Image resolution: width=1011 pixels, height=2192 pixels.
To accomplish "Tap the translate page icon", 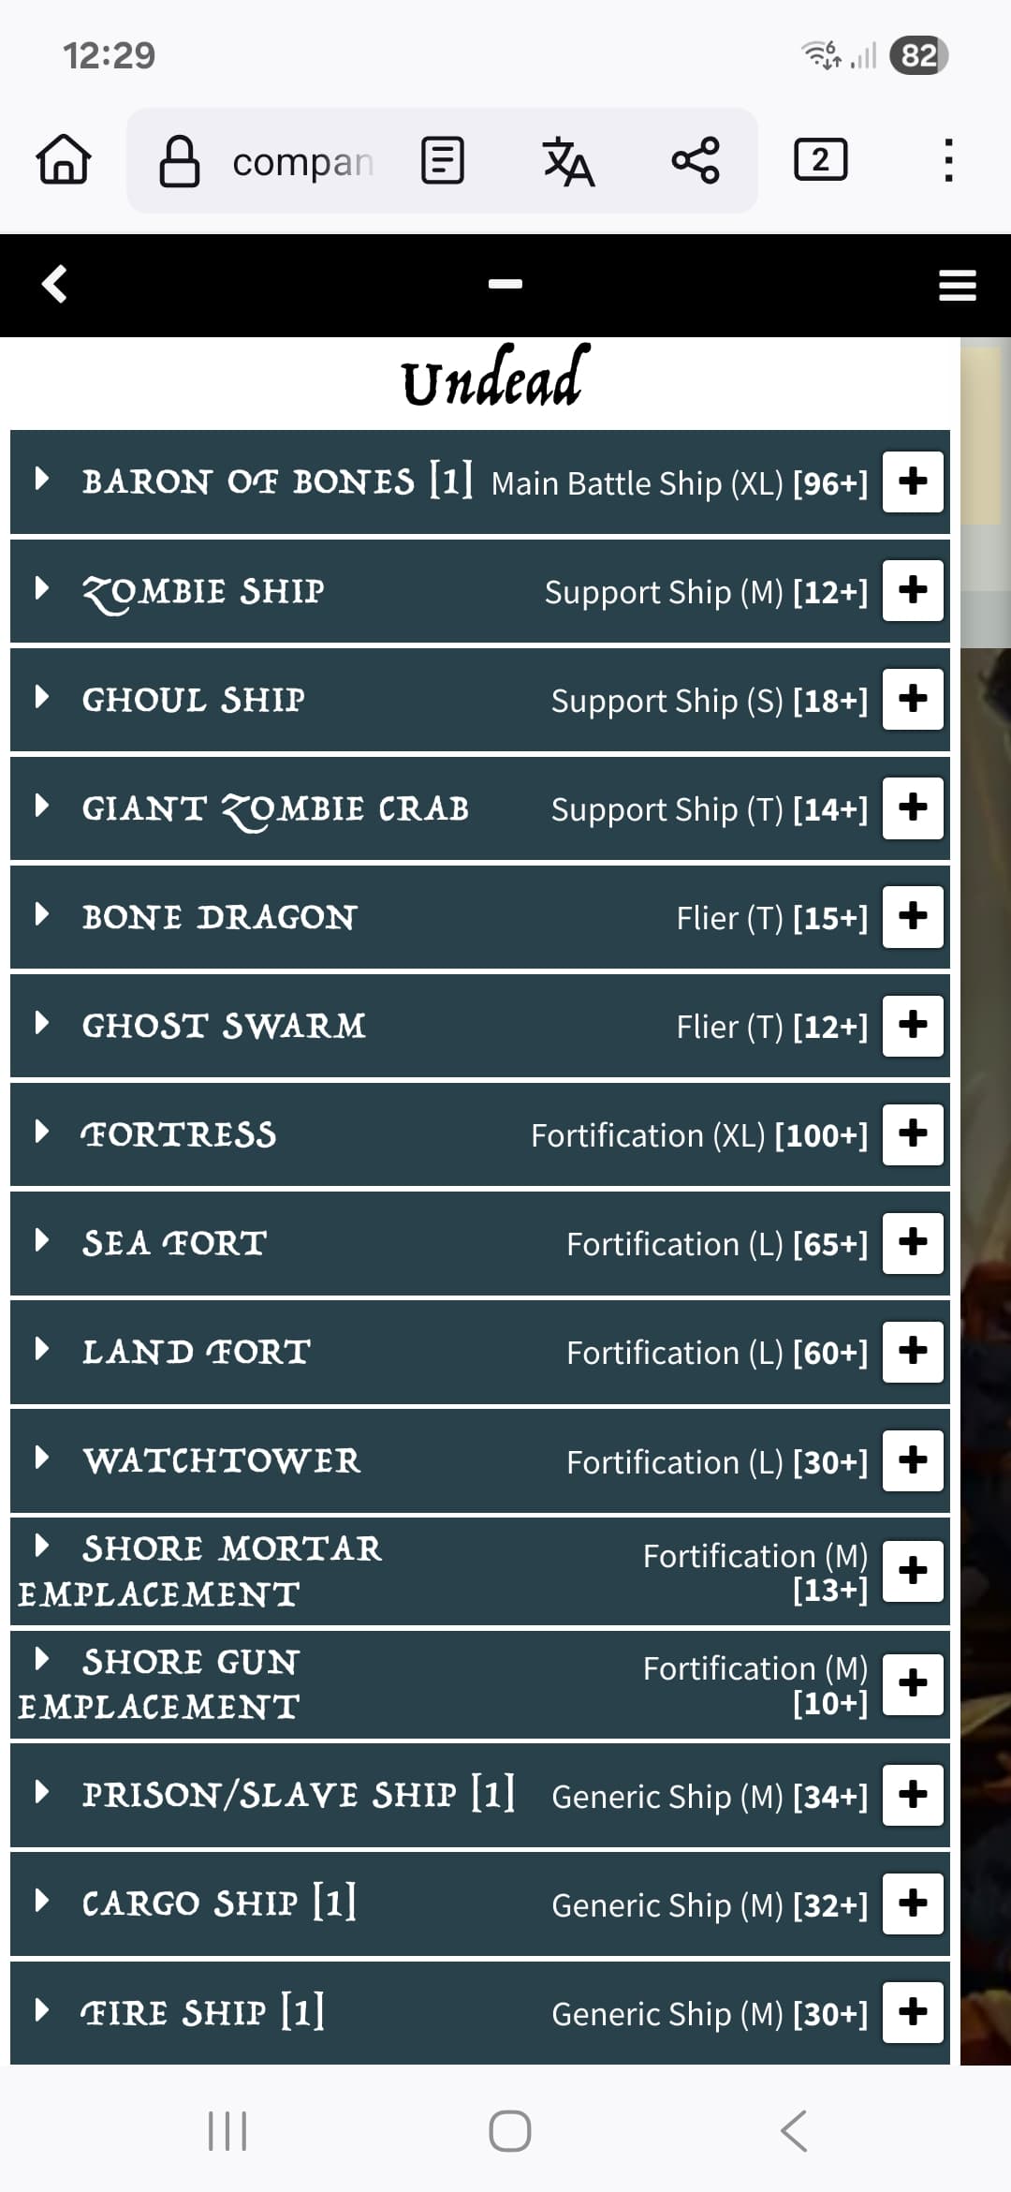I will (x=568, y=161).
